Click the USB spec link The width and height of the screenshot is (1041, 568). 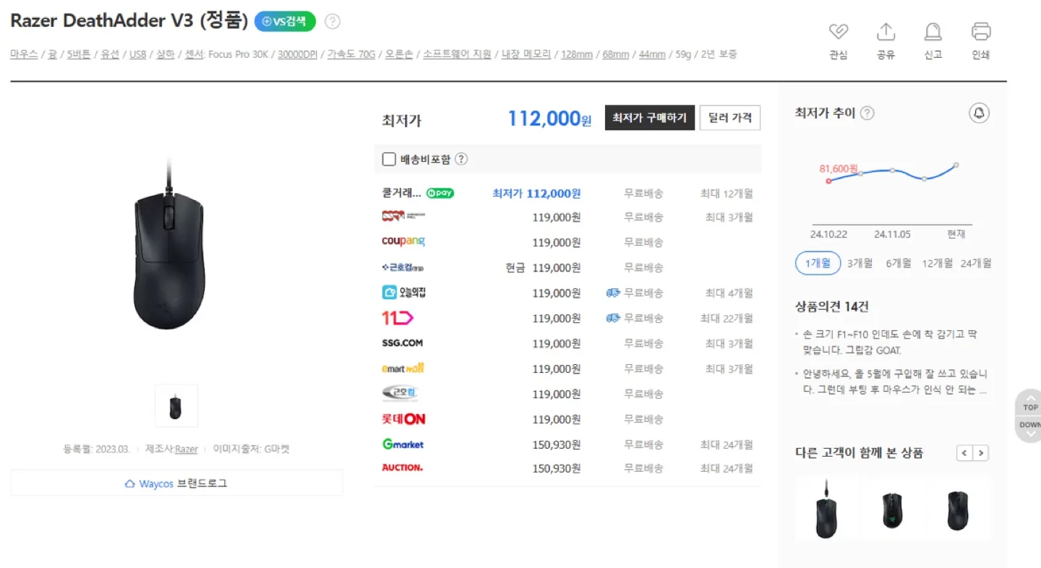coord(138,54)
